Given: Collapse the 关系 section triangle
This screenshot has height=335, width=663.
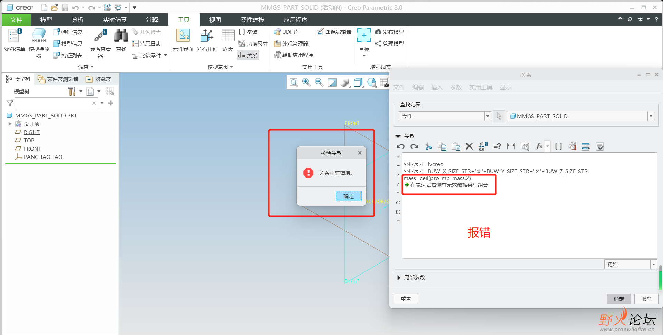Looking at the screenshot, I should click(398, 136).
